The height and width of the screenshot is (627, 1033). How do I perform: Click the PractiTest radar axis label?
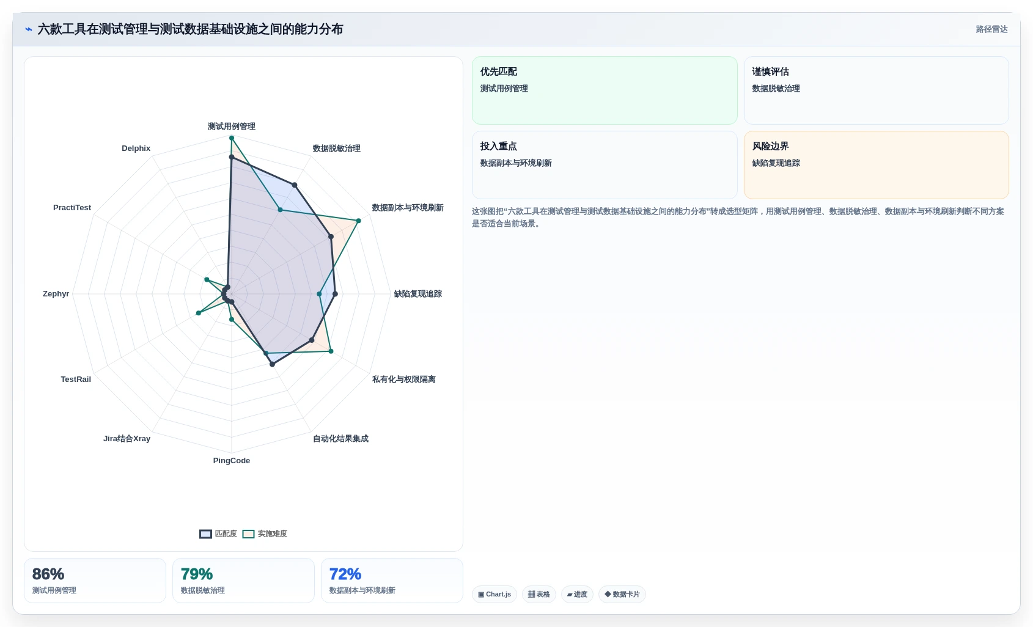(x=72, y=208)
